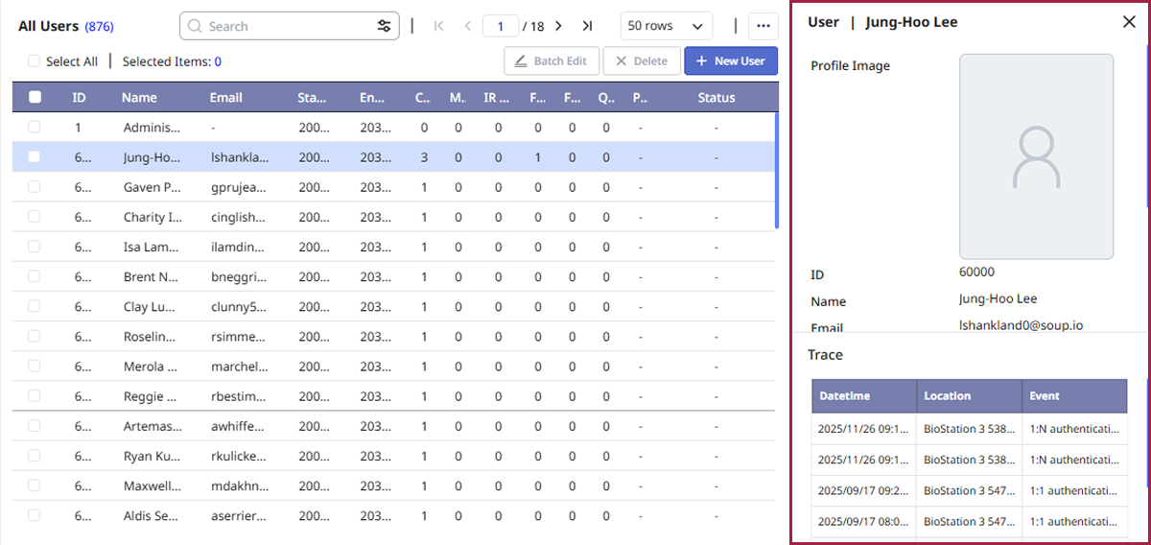The height and width of the screenshot is (545, 1151).
Task: Click the profile image placeholder
Action: (x=1036, y=156)
